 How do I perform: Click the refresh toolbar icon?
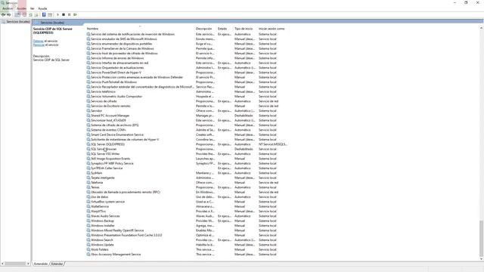pyautogui.click(x=30, y=14)
